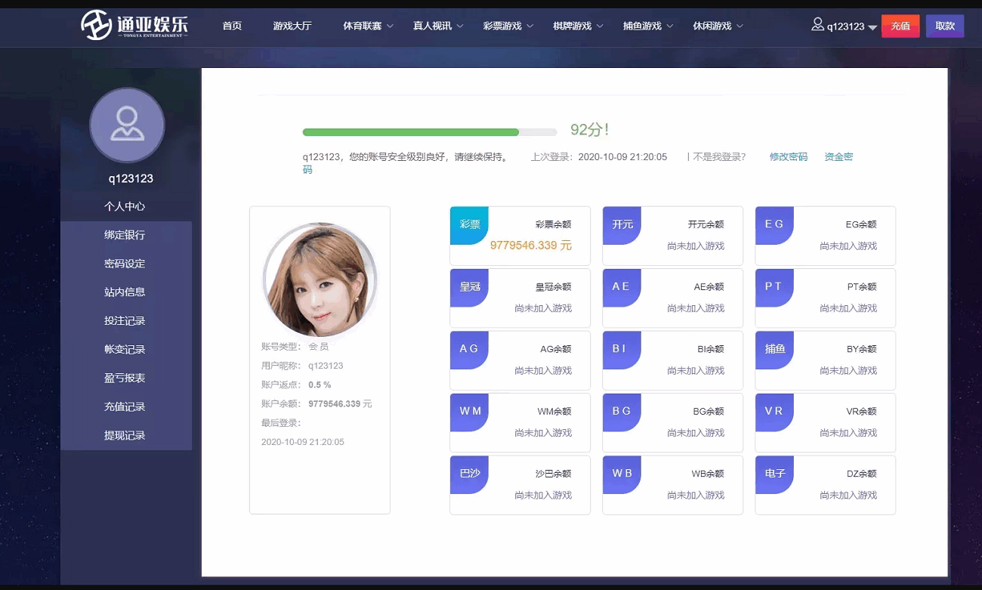Click the red 充值 button

pyautogui.click(x=900, y=26)
